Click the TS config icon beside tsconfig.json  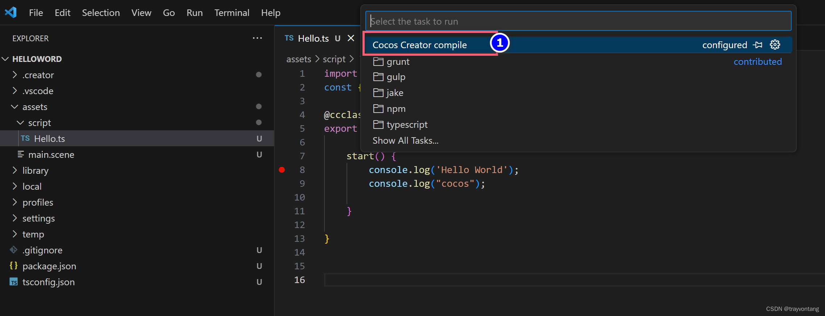pyautogui.click(x=13, y=282)
